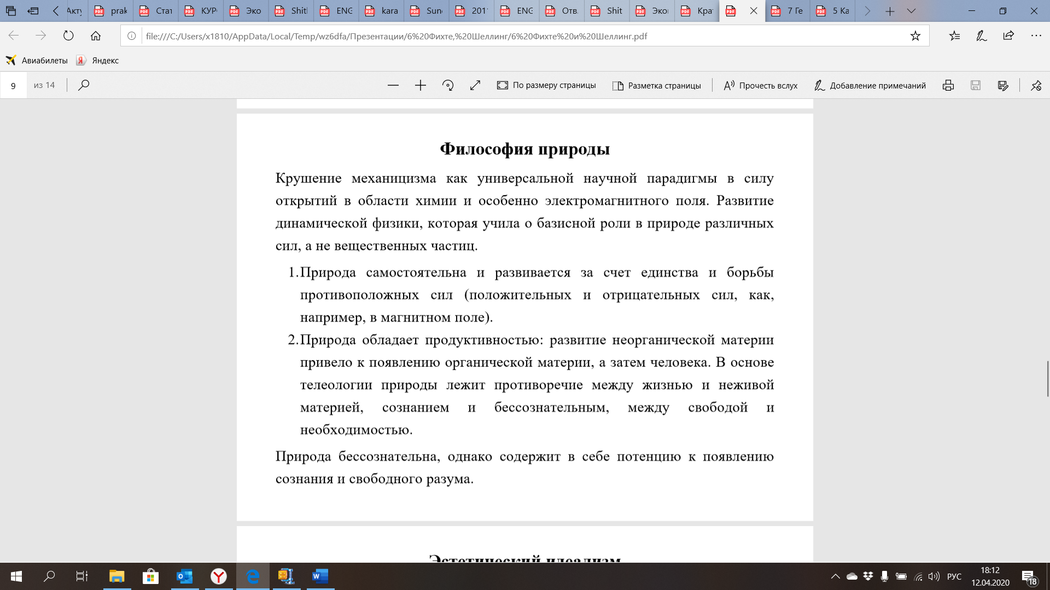Open Settings and more ellipsis menu
Screen dimensions: 1050x590
pos(1036,36)
